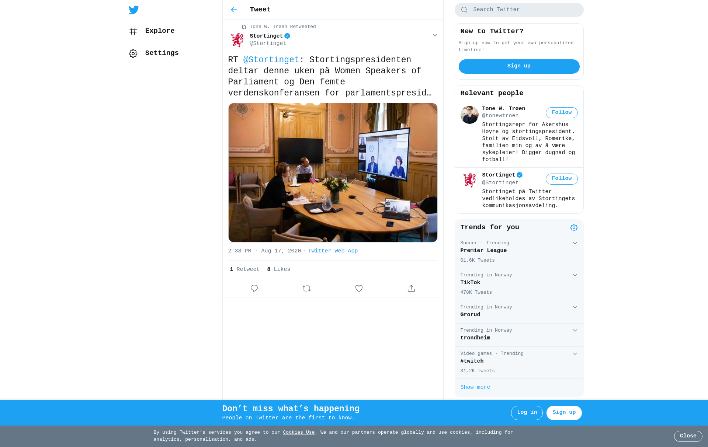
Task: Reply to the tweet with the comment icon
Action: (254, 289)
